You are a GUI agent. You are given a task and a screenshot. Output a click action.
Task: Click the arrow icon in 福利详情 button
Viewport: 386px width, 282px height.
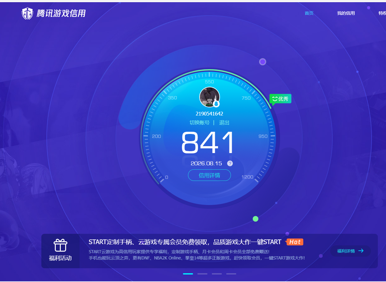click(x=361, y=251)
